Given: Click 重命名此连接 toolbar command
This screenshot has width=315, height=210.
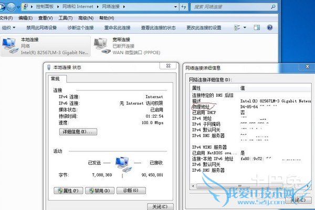Looking at the screenshot, I should click(117, 27).
